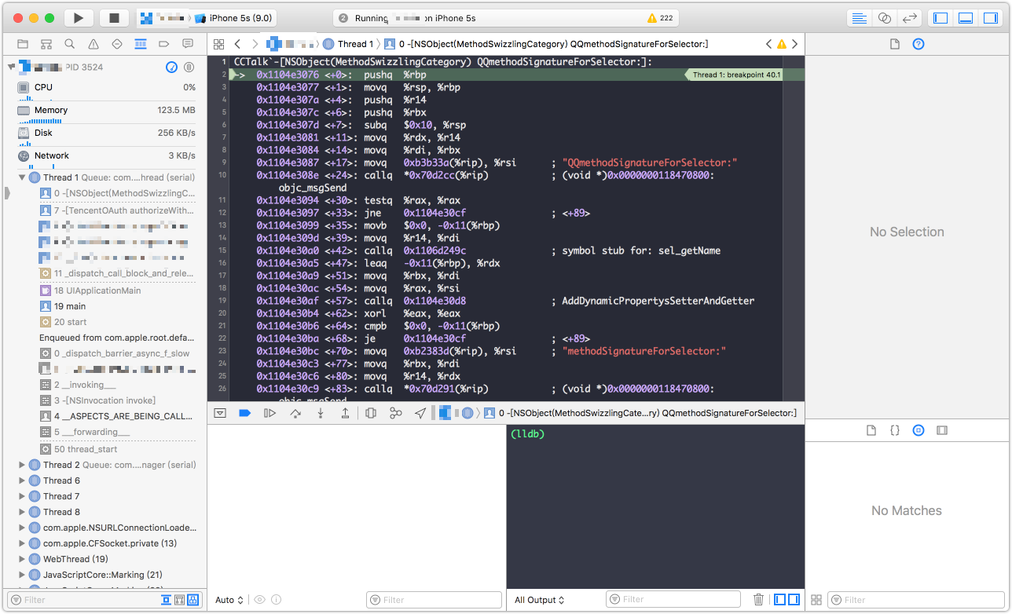Run the app with the Play button
This screenshot has height=614, width=1012.
78,18
